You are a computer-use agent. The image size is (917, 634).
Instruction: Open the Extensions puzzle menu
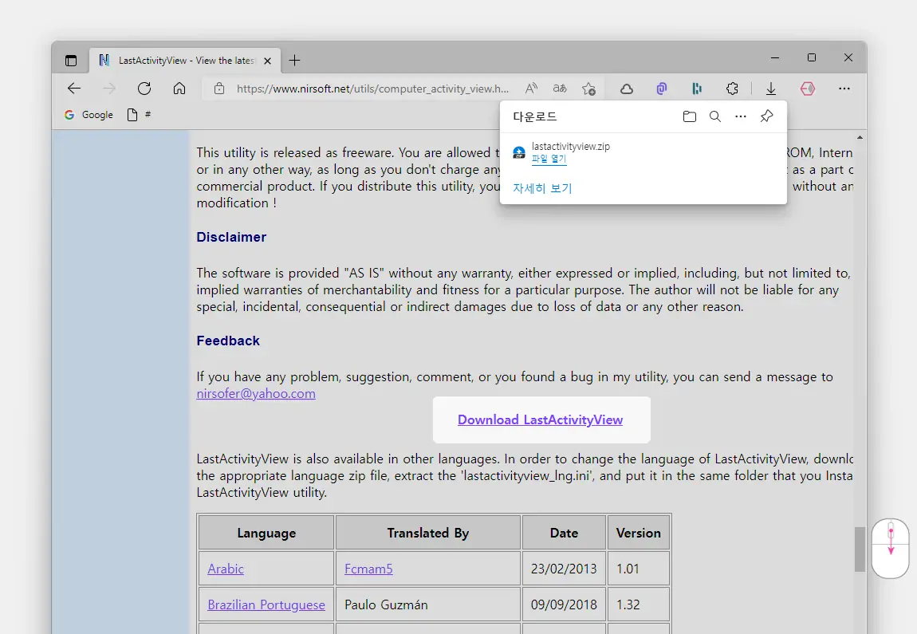(x=732, y=89)
